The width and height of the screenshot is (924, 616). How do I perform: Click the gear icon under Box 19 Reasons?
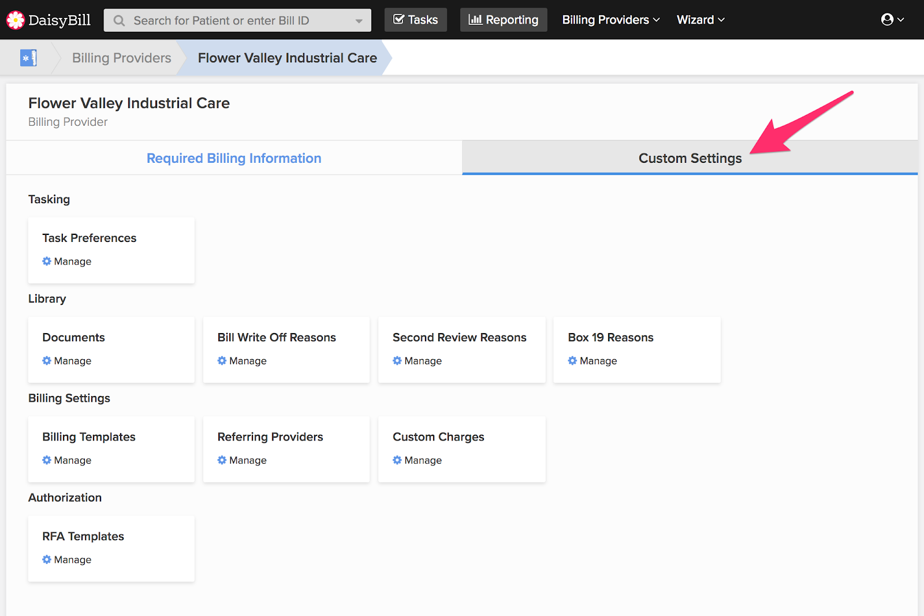coord(572,361)
